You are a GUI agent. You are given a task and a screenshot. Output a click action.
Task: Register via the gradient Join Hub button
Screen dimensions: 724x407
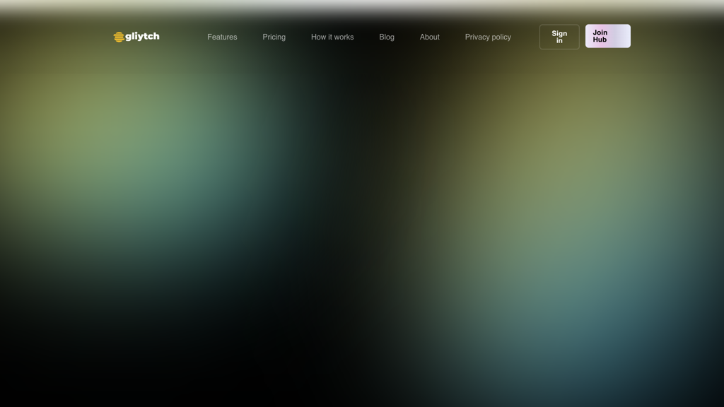point(607,36)
